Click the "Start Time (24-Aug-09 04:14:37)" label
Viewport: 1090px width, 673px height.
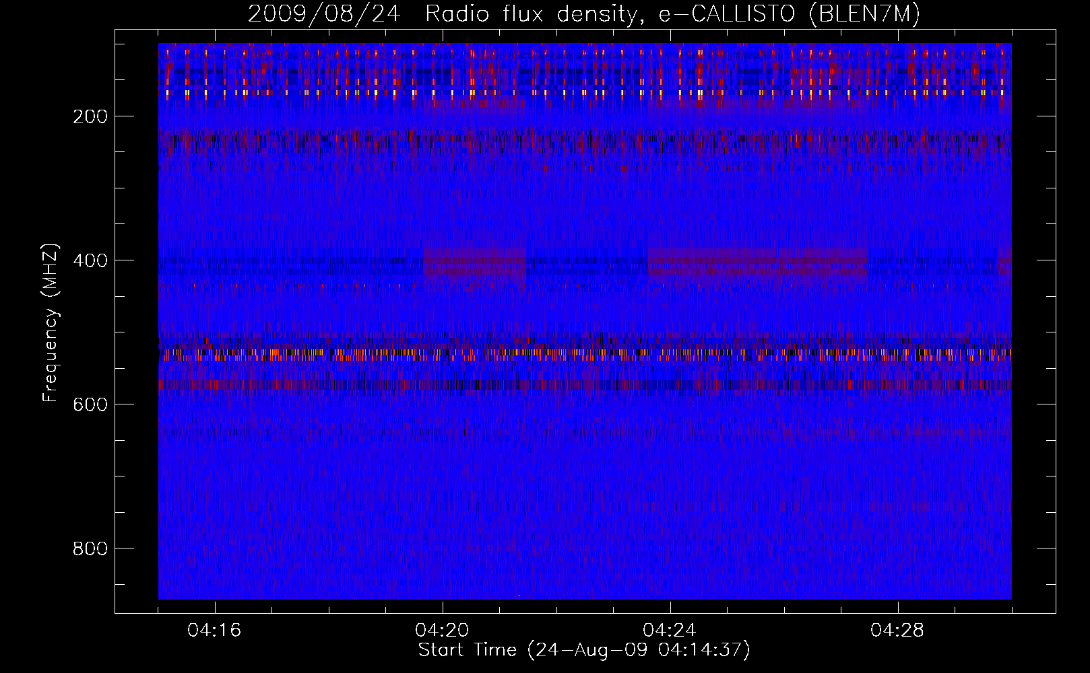(584, 650)
